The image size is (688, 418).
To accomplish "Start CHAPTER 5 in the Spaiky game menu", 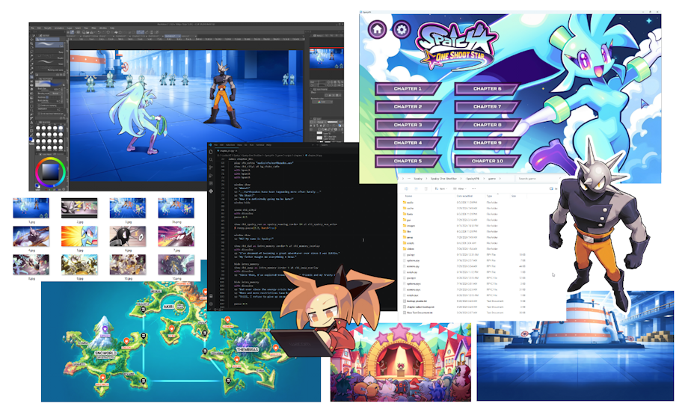I will coord(408,161).
